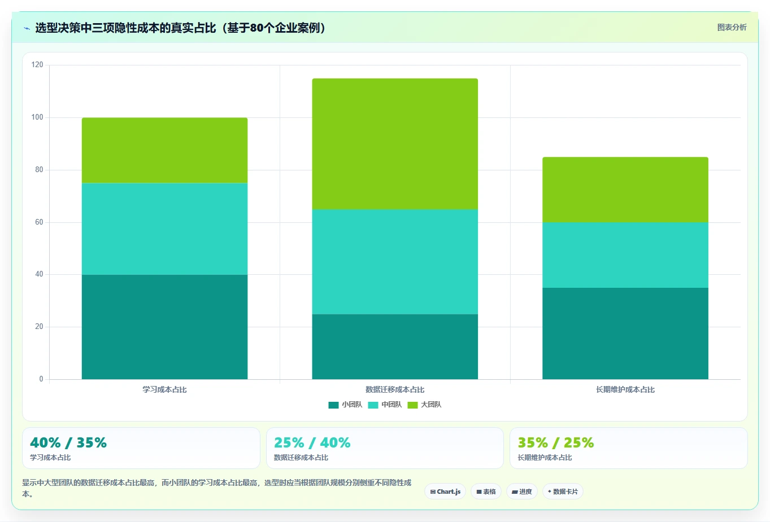The width and height of the screenshot is (770, 522).
Task: Click the 小团队 legend label
Action: [x=352, y=405]
